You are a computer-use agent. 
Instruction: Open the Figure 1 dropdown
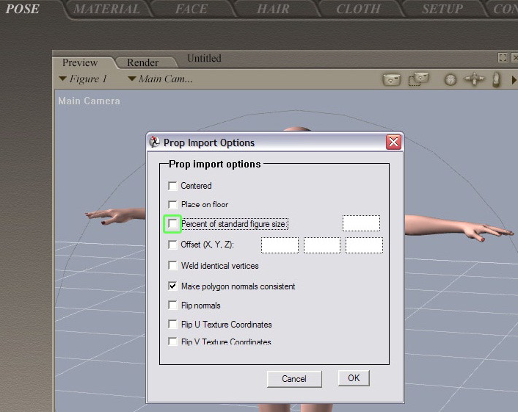point(83,79)
